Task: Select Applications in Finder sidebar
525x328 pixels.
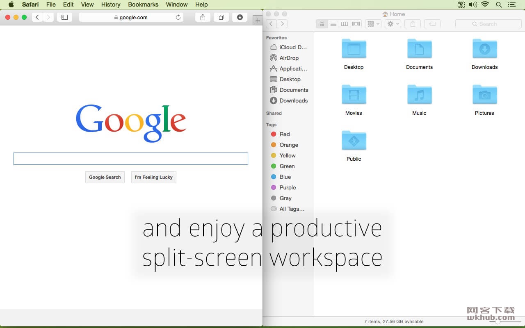Action: (x=289, y=68)
